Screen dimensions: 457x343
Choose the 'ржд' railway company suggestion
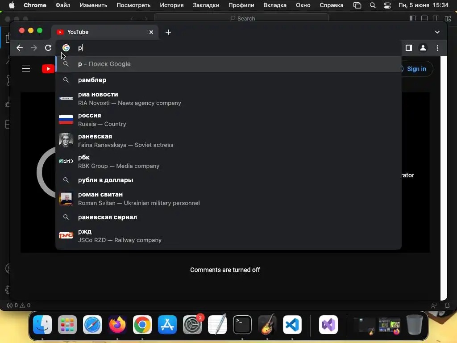(228, 236)
